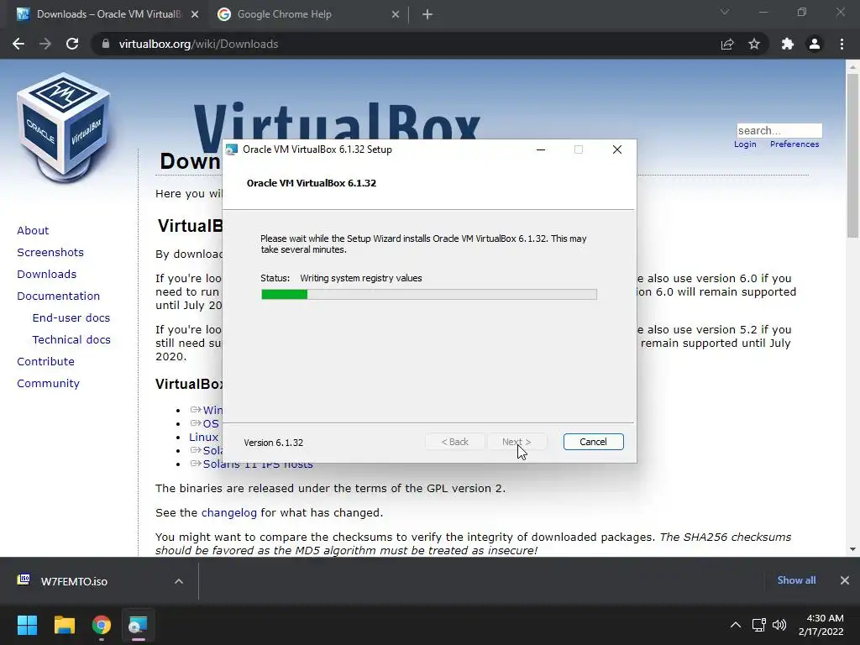Click the Login link
Image resolution: width=860 pixels, height=645 pixels.
(745, 144)
